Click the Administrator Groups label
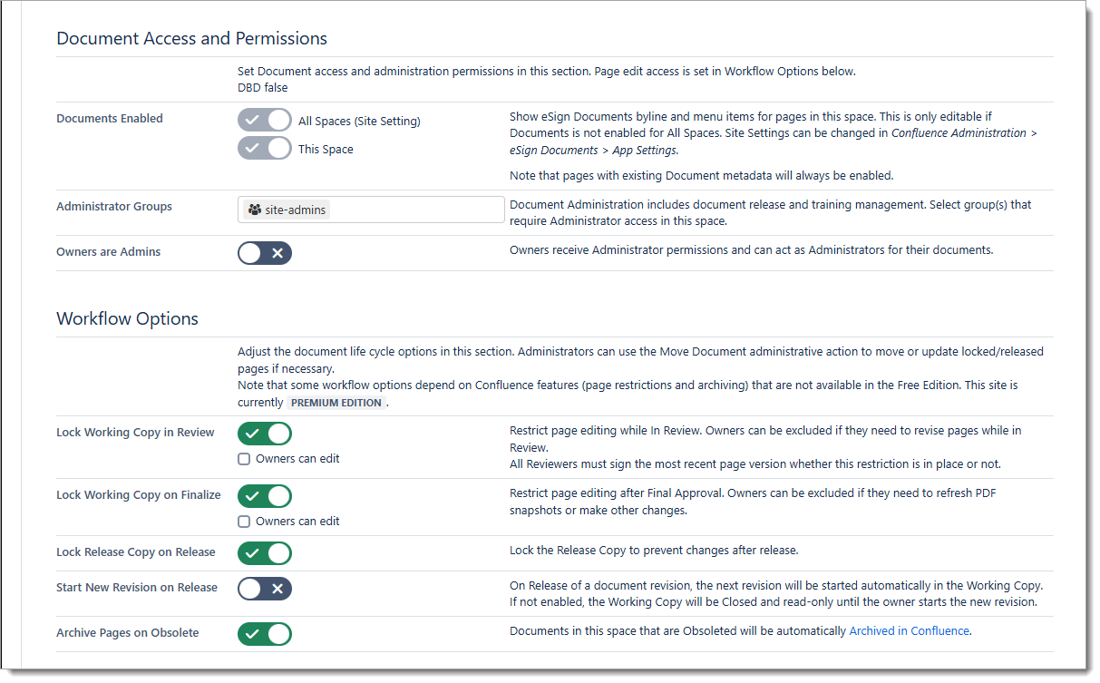This screenshot has height=683, width=1100. pyautogui.click(x=114, y=207)
